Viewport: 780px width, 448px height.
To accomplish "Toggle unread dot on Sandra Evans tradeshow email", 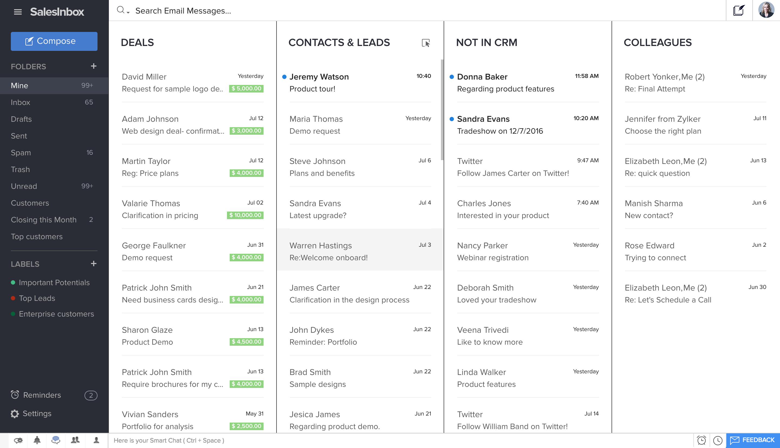I will tap(452, 119).
